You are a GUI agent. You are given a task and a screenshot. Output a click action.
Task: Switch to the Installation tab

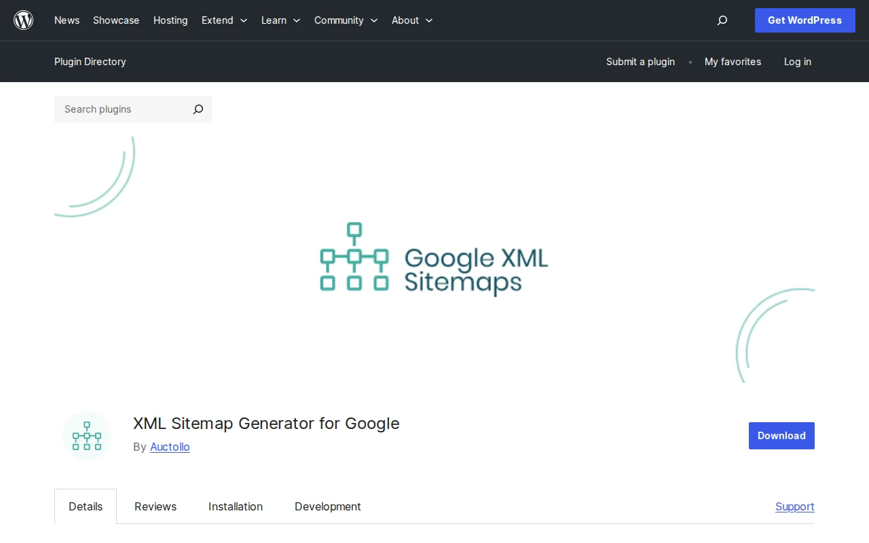coord(236,506)
